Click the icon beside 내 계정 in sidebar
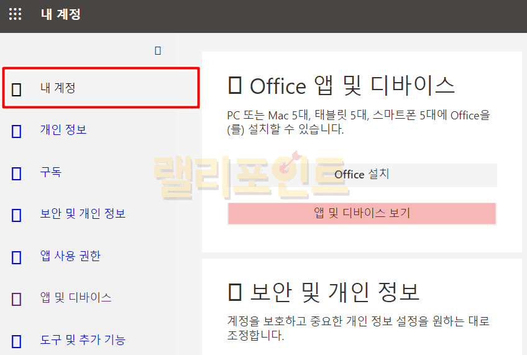527x355 pixels. (17, 89)
